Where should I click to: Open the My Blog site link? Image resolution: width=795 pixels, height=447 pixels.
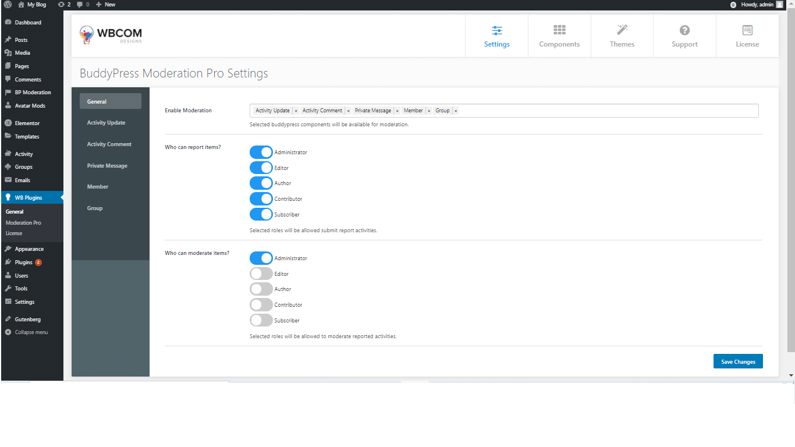point(32,4)
